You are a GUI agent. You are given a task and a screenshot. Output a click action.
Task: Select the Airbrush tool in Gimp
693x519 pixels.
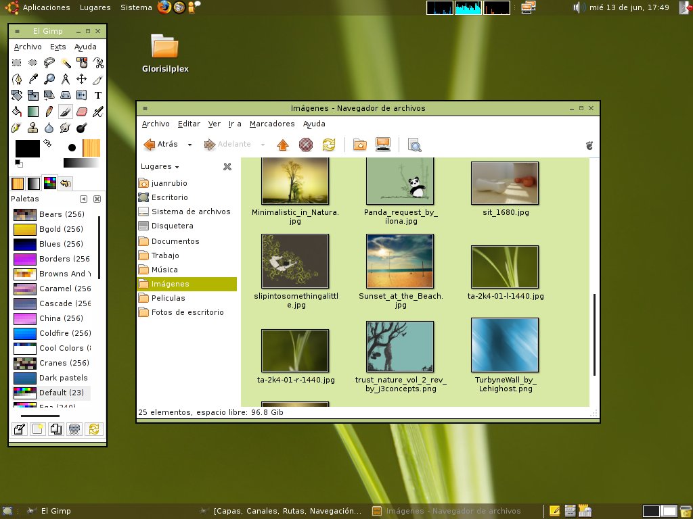coord(98,112)
